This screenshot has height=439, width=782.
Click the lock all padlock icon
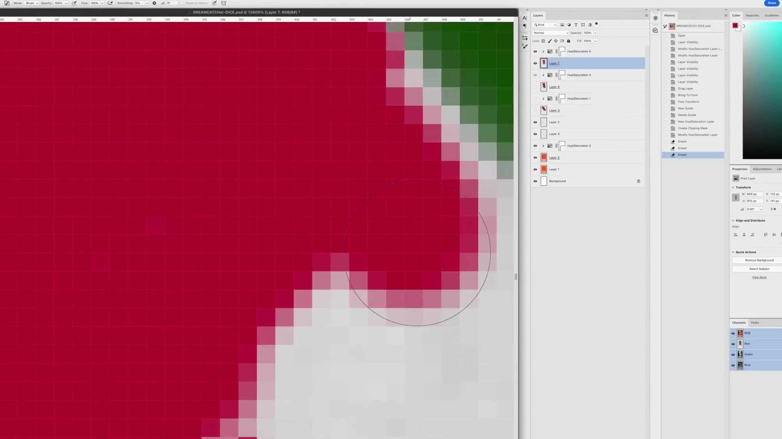[569, 41]
